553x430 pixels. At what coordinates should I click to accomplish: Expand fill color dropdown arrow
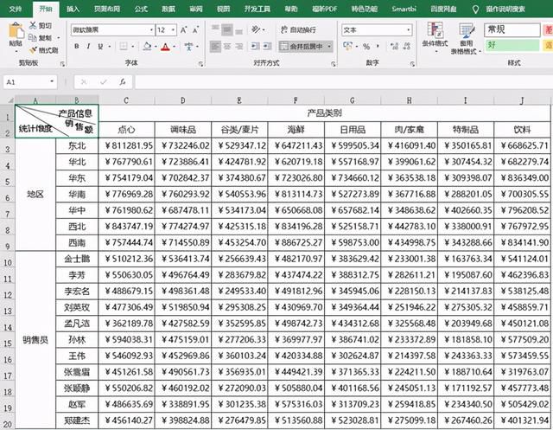(156, 47)
